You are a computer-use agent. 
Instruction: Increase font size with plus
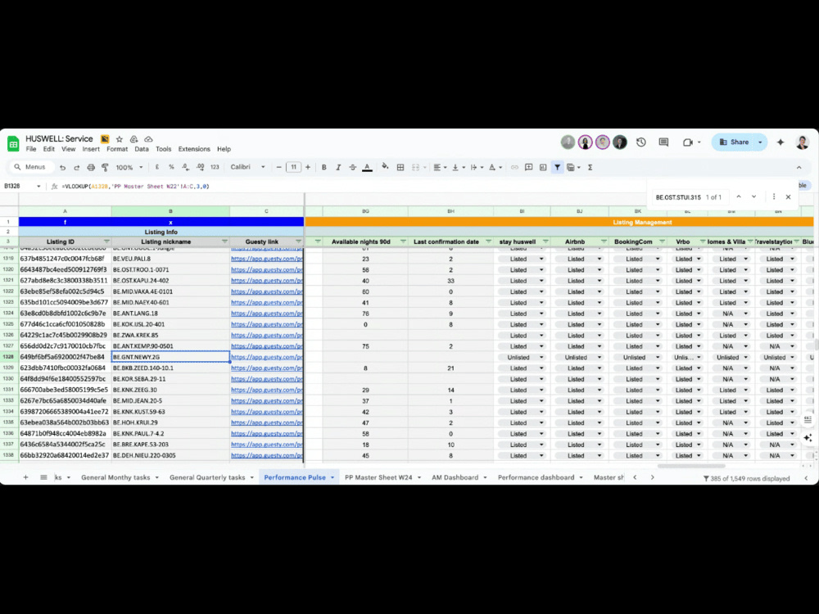[308, 168]
